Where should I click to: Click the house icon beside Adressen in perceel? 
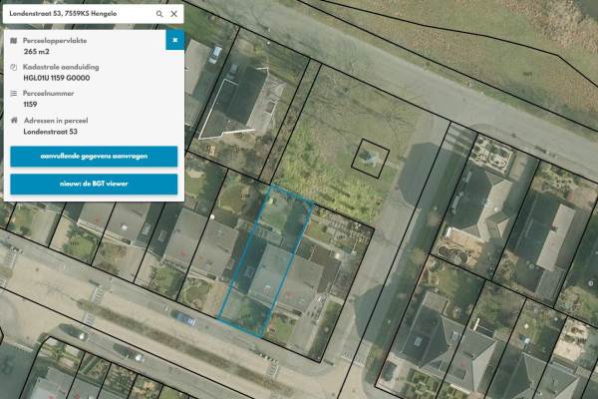click(x=14, y=120)
